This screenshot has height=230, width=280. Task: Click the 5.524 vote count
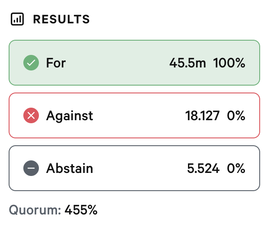(203, 168)
